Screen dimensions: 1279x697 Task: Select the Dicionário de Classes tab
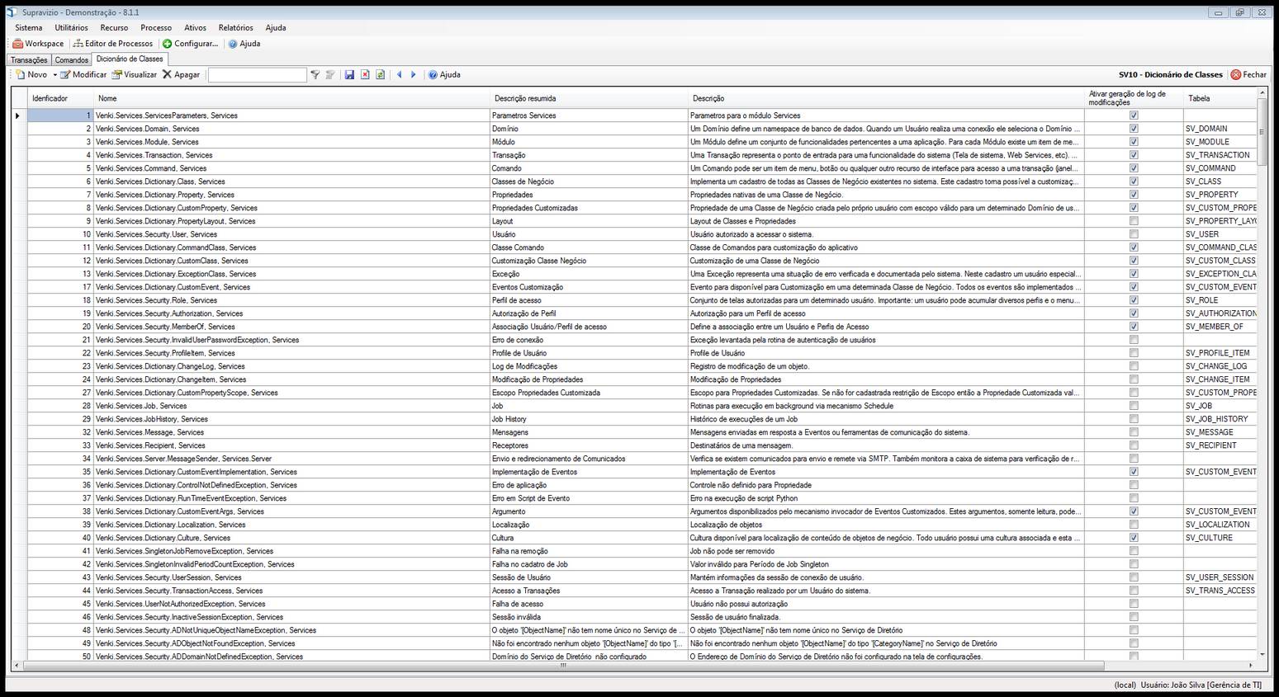pyautogui.click(x=130, y=59)
